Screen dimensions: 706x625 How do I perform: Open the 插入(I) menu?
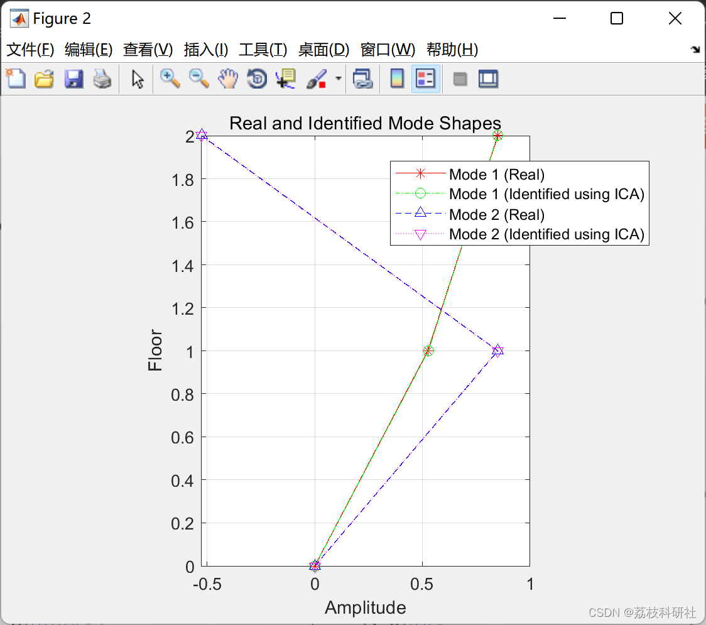point(206,50)
